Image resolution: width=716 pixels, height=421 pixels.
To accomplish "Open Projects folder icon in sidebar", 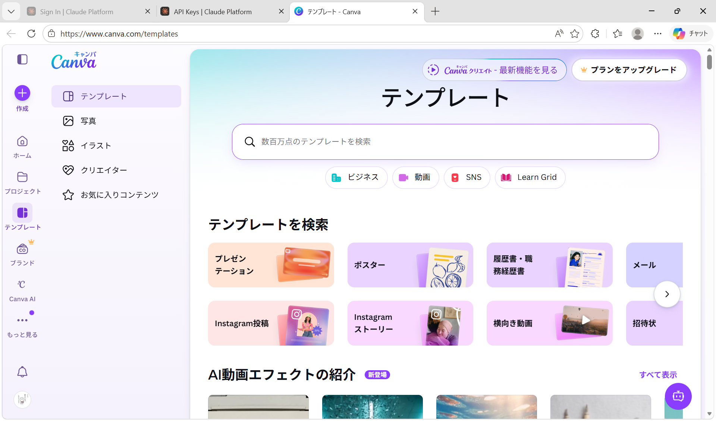I will point(22,177).
